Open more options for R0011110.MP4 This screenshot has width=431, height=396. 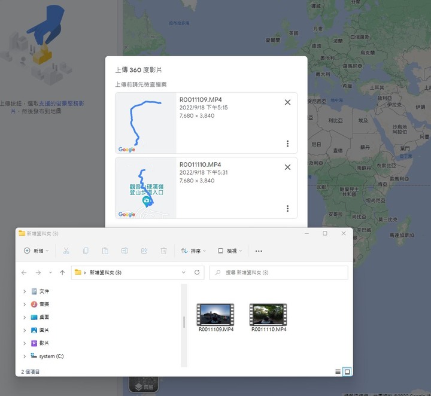pyautogui.click(x=287, y=208)
